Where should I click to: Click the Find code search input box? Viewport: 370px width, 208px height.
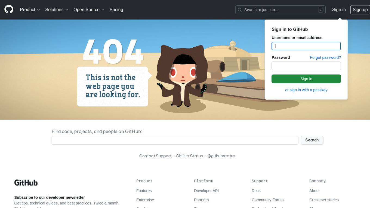tap(175, 140)
